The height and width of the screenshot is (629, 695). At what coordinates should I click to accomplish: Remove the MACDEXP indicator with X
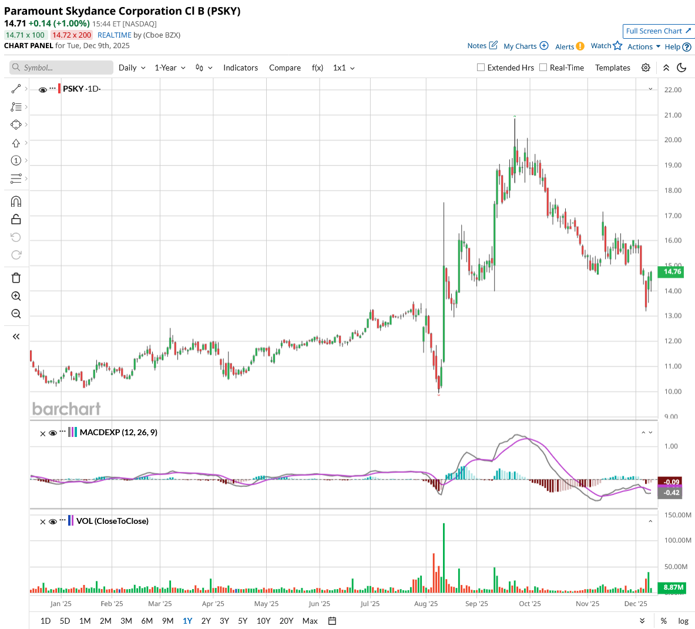pyautogui.click(x=42, y=433)
